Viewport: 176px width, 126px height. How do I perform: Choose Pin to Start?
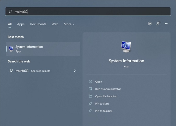point(102,104)
